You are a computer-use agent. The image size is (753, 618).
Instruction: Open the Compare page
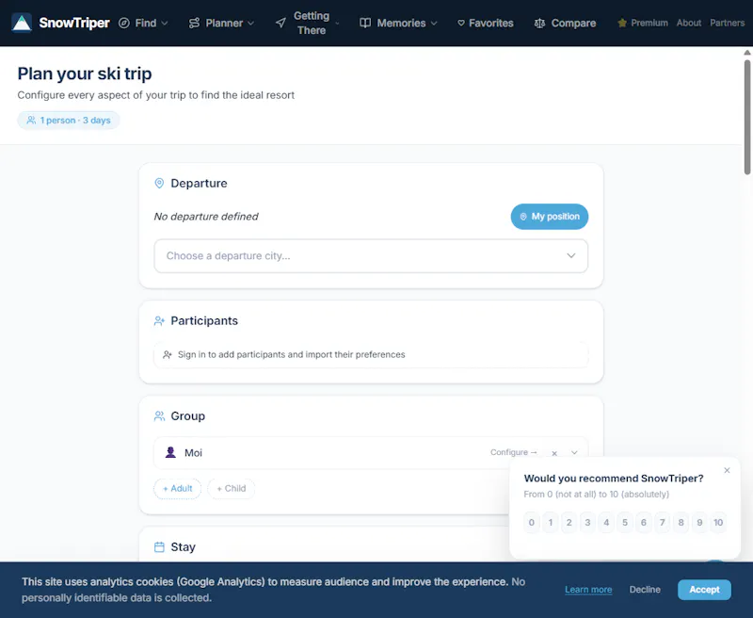pyautogui.click(x=565, y=23)
